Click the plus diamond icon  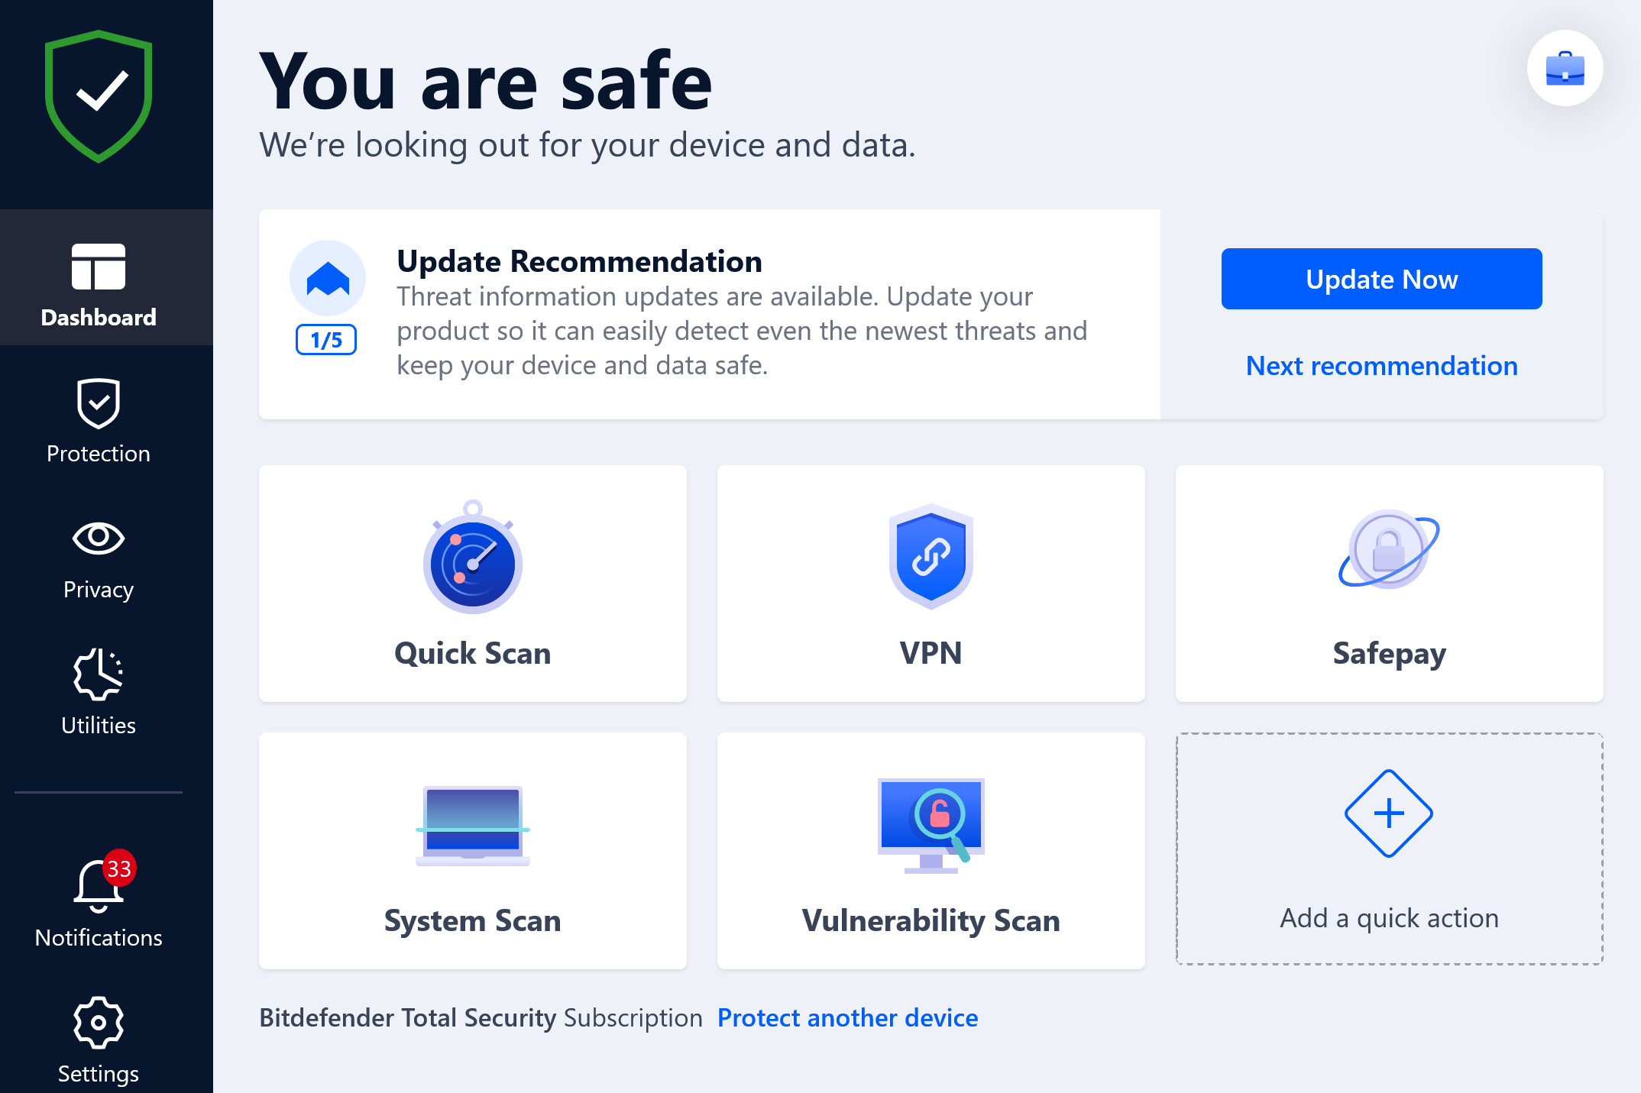point(1389,813)
